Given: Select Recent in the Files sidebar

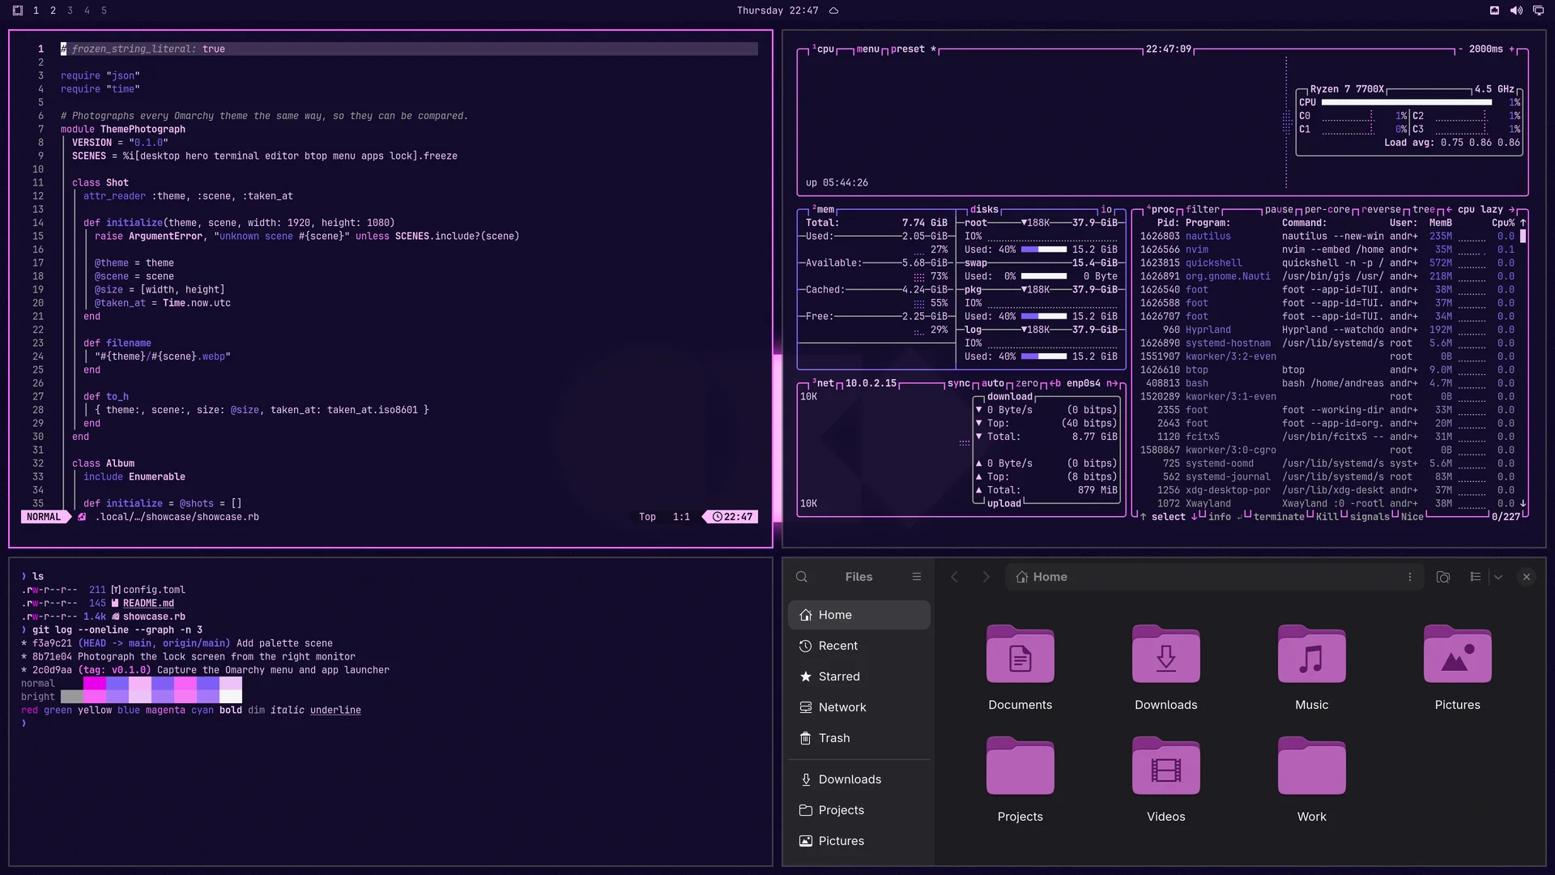Looking at the screenshot, I should (858, 646).
